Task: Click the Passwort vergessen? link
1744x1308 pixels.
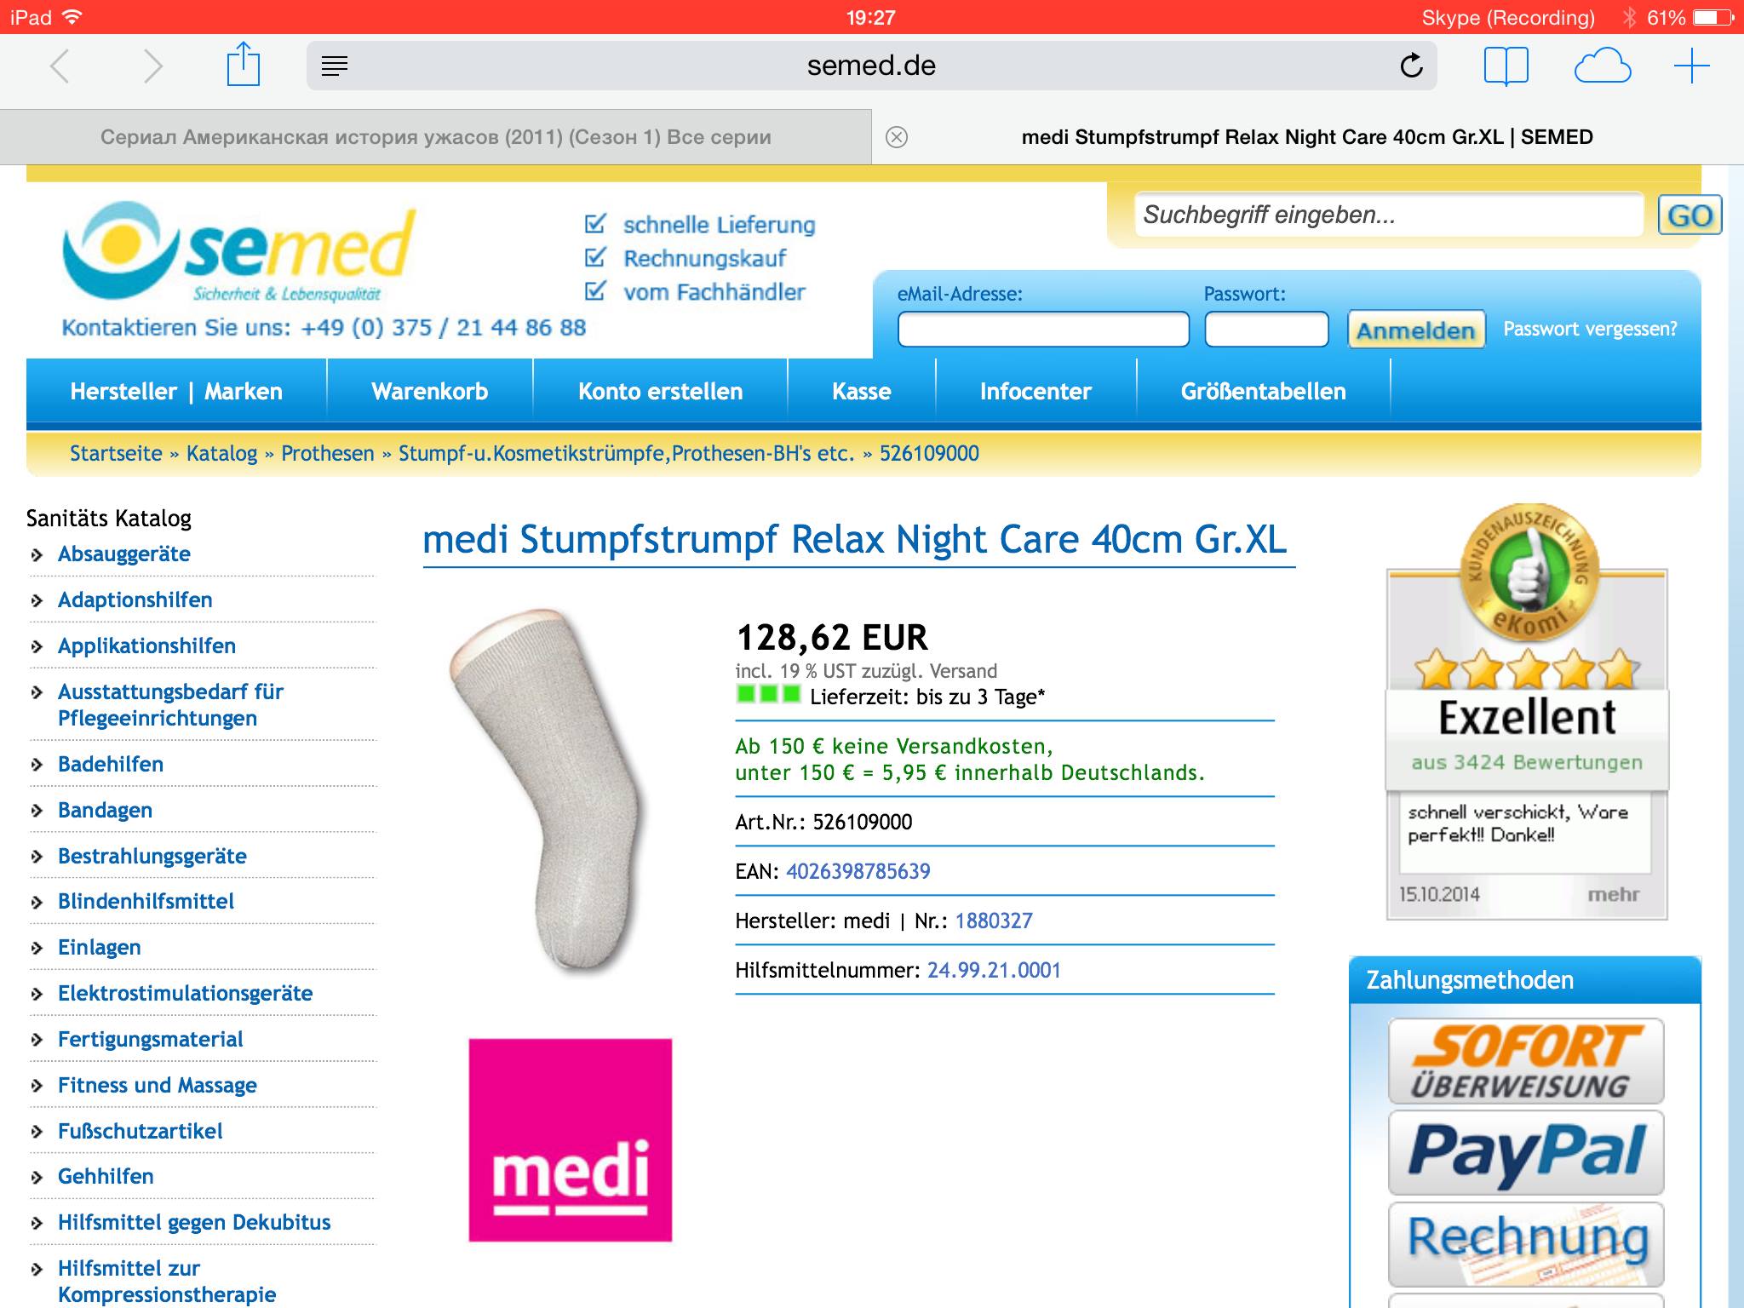Action: (1590, 329)
